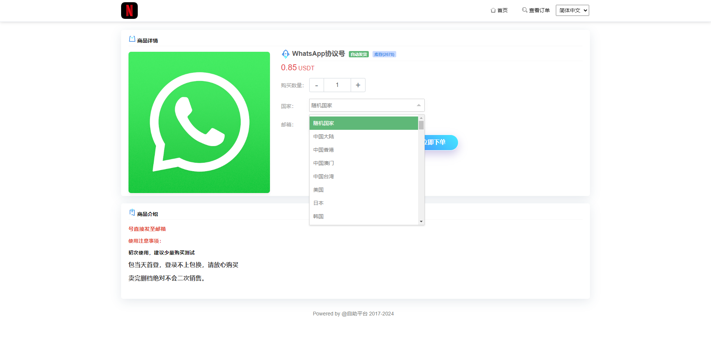Select 中国香港 from country list

pos(364,150)
